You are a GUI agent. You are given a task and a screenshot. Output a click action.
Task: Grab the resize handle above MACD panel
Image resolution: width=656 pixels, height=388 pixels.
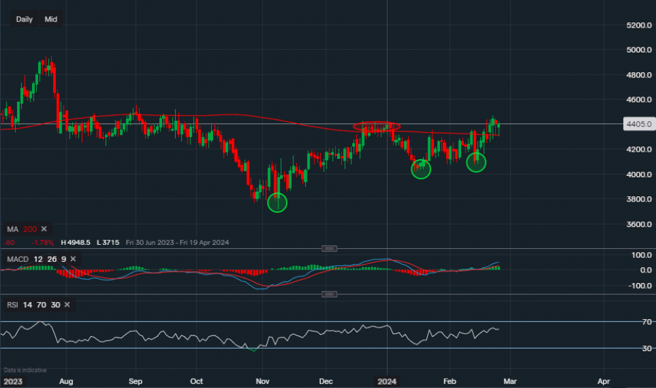pyautogui.click(x=329, y=248)
